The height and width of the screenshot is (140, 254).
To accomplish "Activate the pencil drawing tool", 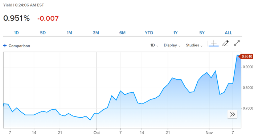I will pyautogui.click(x=225, y=43).
